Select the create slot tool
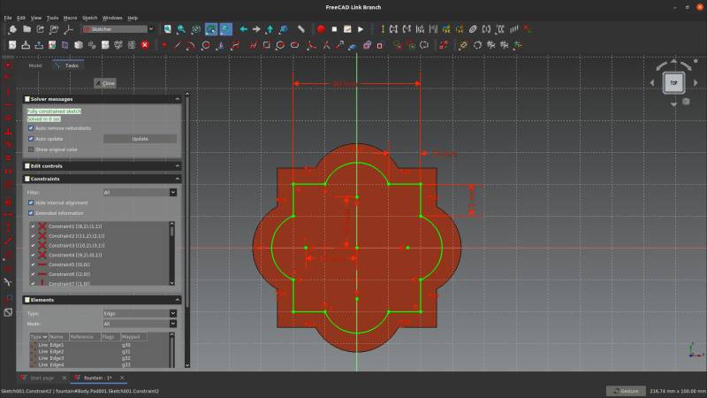 coord(294,45)
